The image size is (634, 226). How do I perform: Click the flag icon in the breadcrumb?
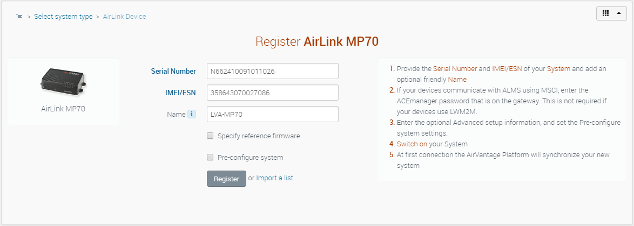(x=19, y=17)
